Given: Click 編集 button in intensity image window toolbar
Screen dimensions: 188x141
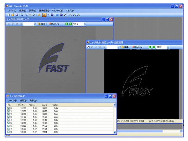Looking at the screenshot, I should (x=125, y=47).
